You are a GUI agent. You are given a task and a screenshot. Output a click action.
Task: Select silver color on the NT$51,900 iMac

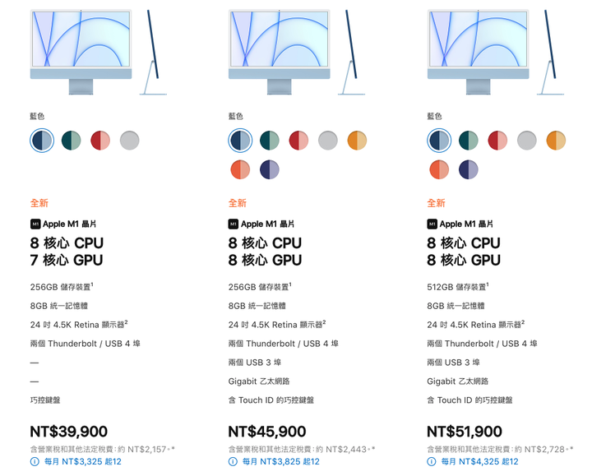(x=526, y=141)
